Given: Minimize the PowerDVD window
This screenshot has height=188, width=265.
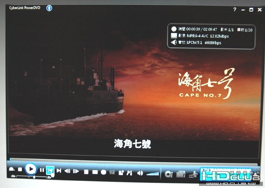Looking at the screenshot, I should tap(243, 10).
